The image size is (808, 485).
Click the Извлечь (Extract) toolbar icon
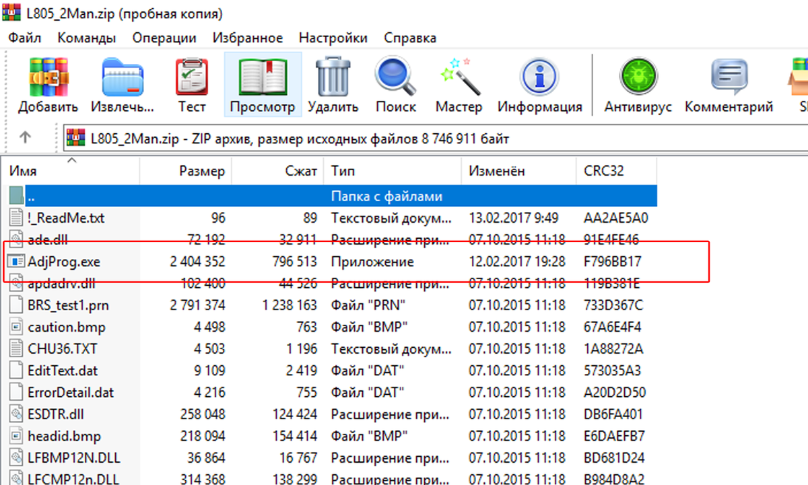click(123, 77)
